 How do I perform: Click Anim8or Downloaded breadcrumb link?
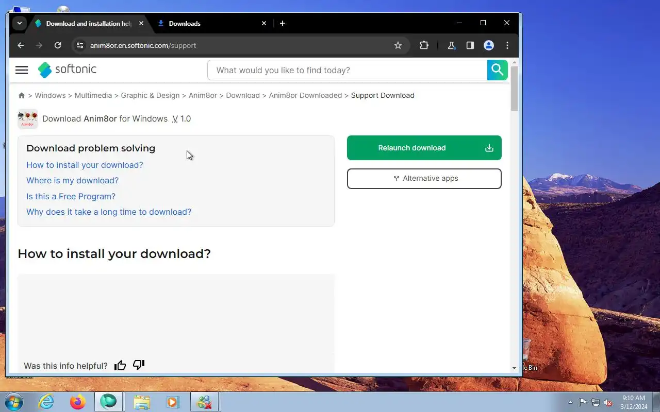click(305, 95)
